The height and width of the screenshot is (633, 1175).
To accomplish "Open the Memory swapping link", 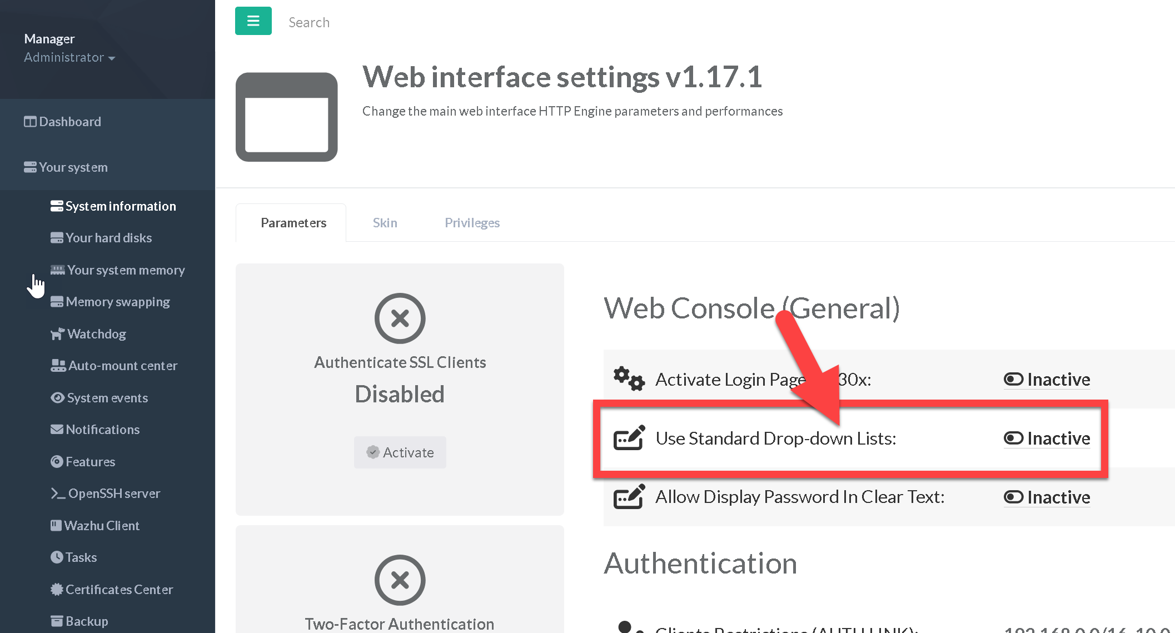I will (x=118, y=302).
